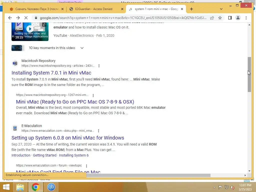Open options for emaculation forum result

click(86, 166)
